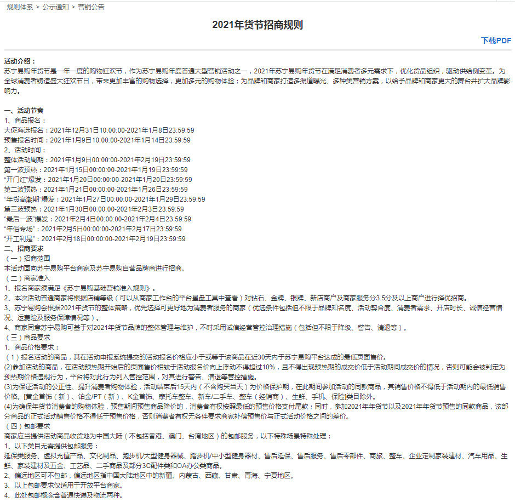Image resolution: width=515 pixels, height=502 pixels.
Task: Click the 第二波预热 time line
Action: pyautogui.click(x=96, y=189)
